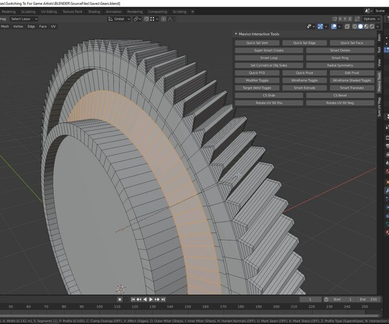Image resolution: width=389 pixels, height=324 pixels.
Task: Open the View sidebar tab
Action: coord(379,63)
